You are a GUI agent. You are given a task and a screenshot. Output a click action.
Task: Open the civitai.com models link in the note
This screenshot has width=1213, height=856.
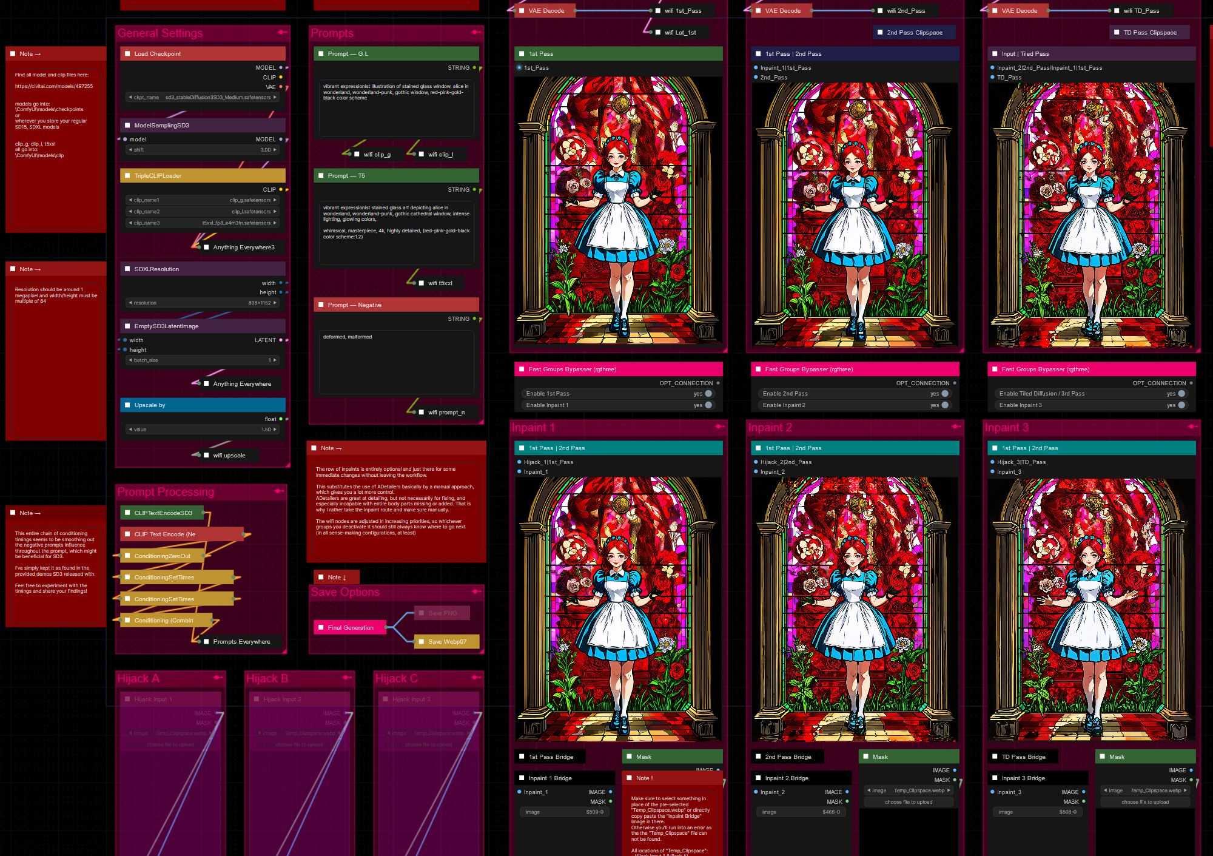(x=54, y=86)
